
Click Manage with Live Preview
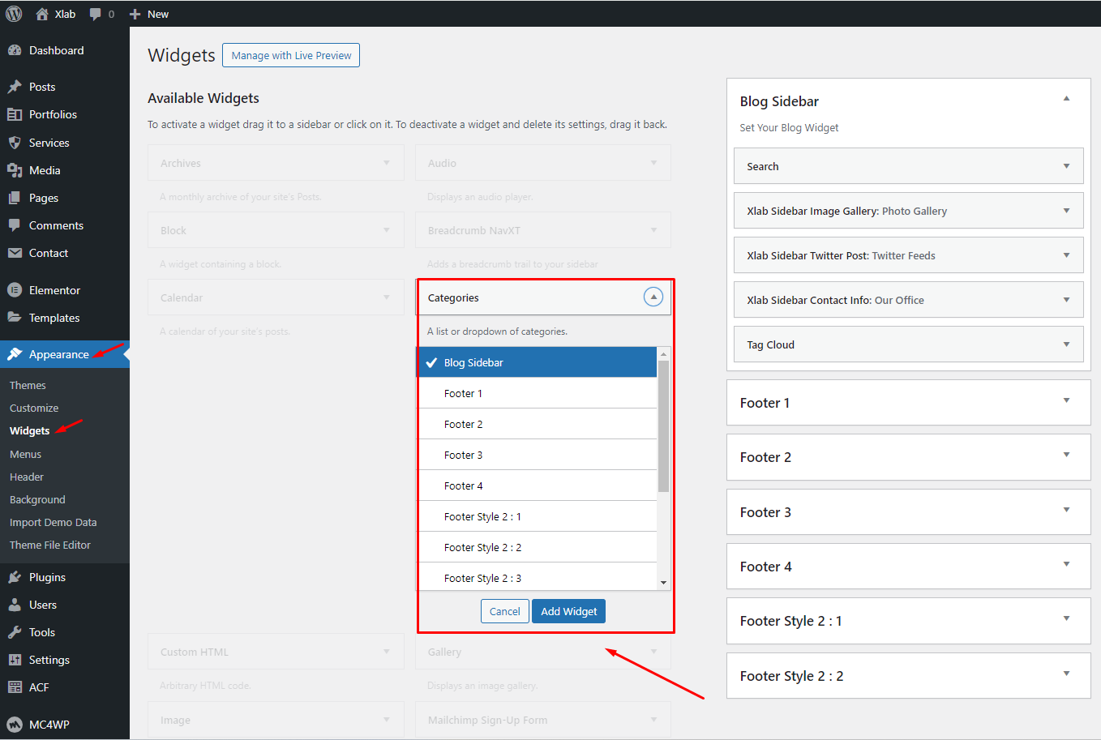pos(291,55)
